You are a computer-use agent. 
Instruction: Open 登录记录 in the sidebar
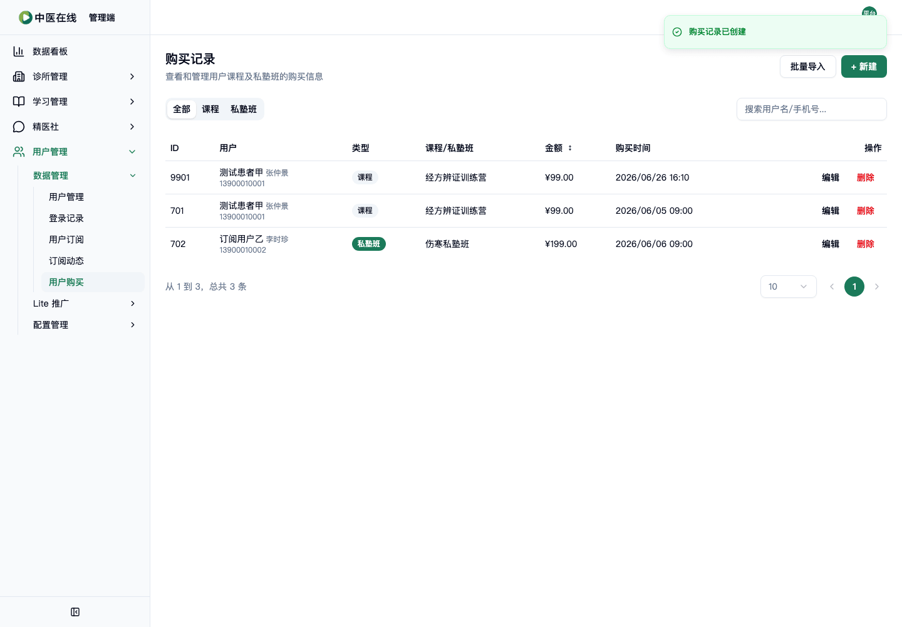coord(93,218)
